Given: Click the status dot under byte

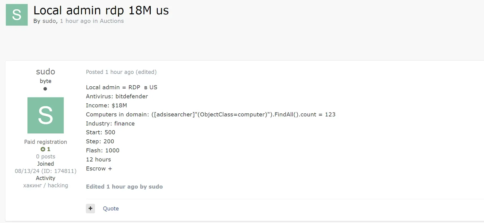Looking at the screenshot, I should tap(45, 89).
